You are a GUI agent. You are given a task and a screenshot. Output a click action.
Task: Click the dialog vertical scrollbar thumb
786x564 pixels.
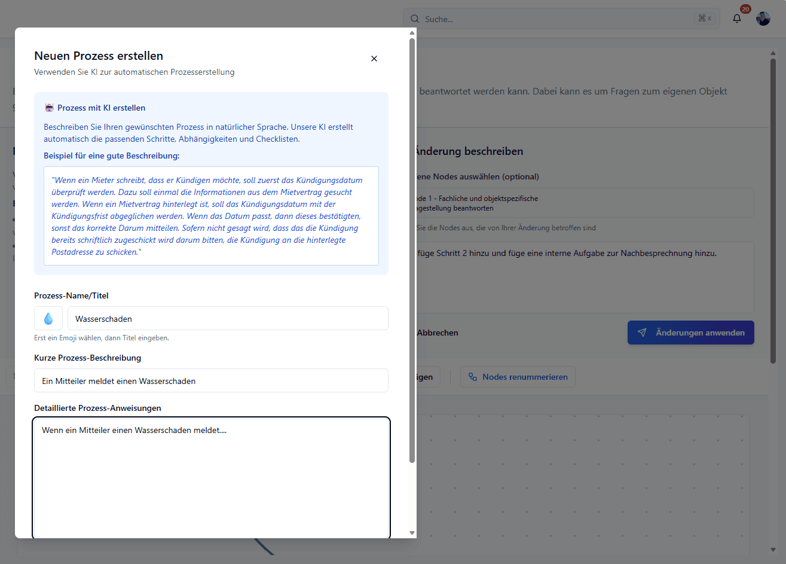412,250
